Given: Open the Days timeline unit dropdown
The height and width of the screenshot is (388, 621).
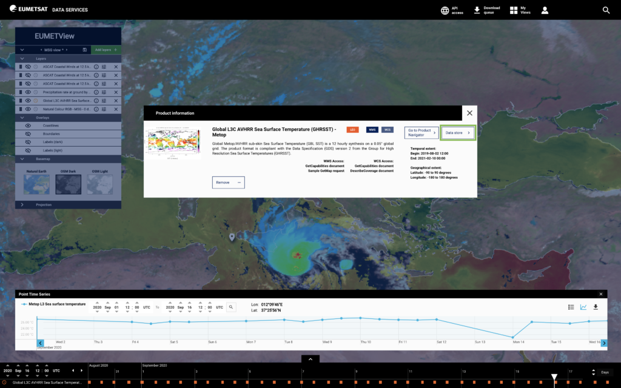Looking at the screenshot, I should click(x=604, y=372).
